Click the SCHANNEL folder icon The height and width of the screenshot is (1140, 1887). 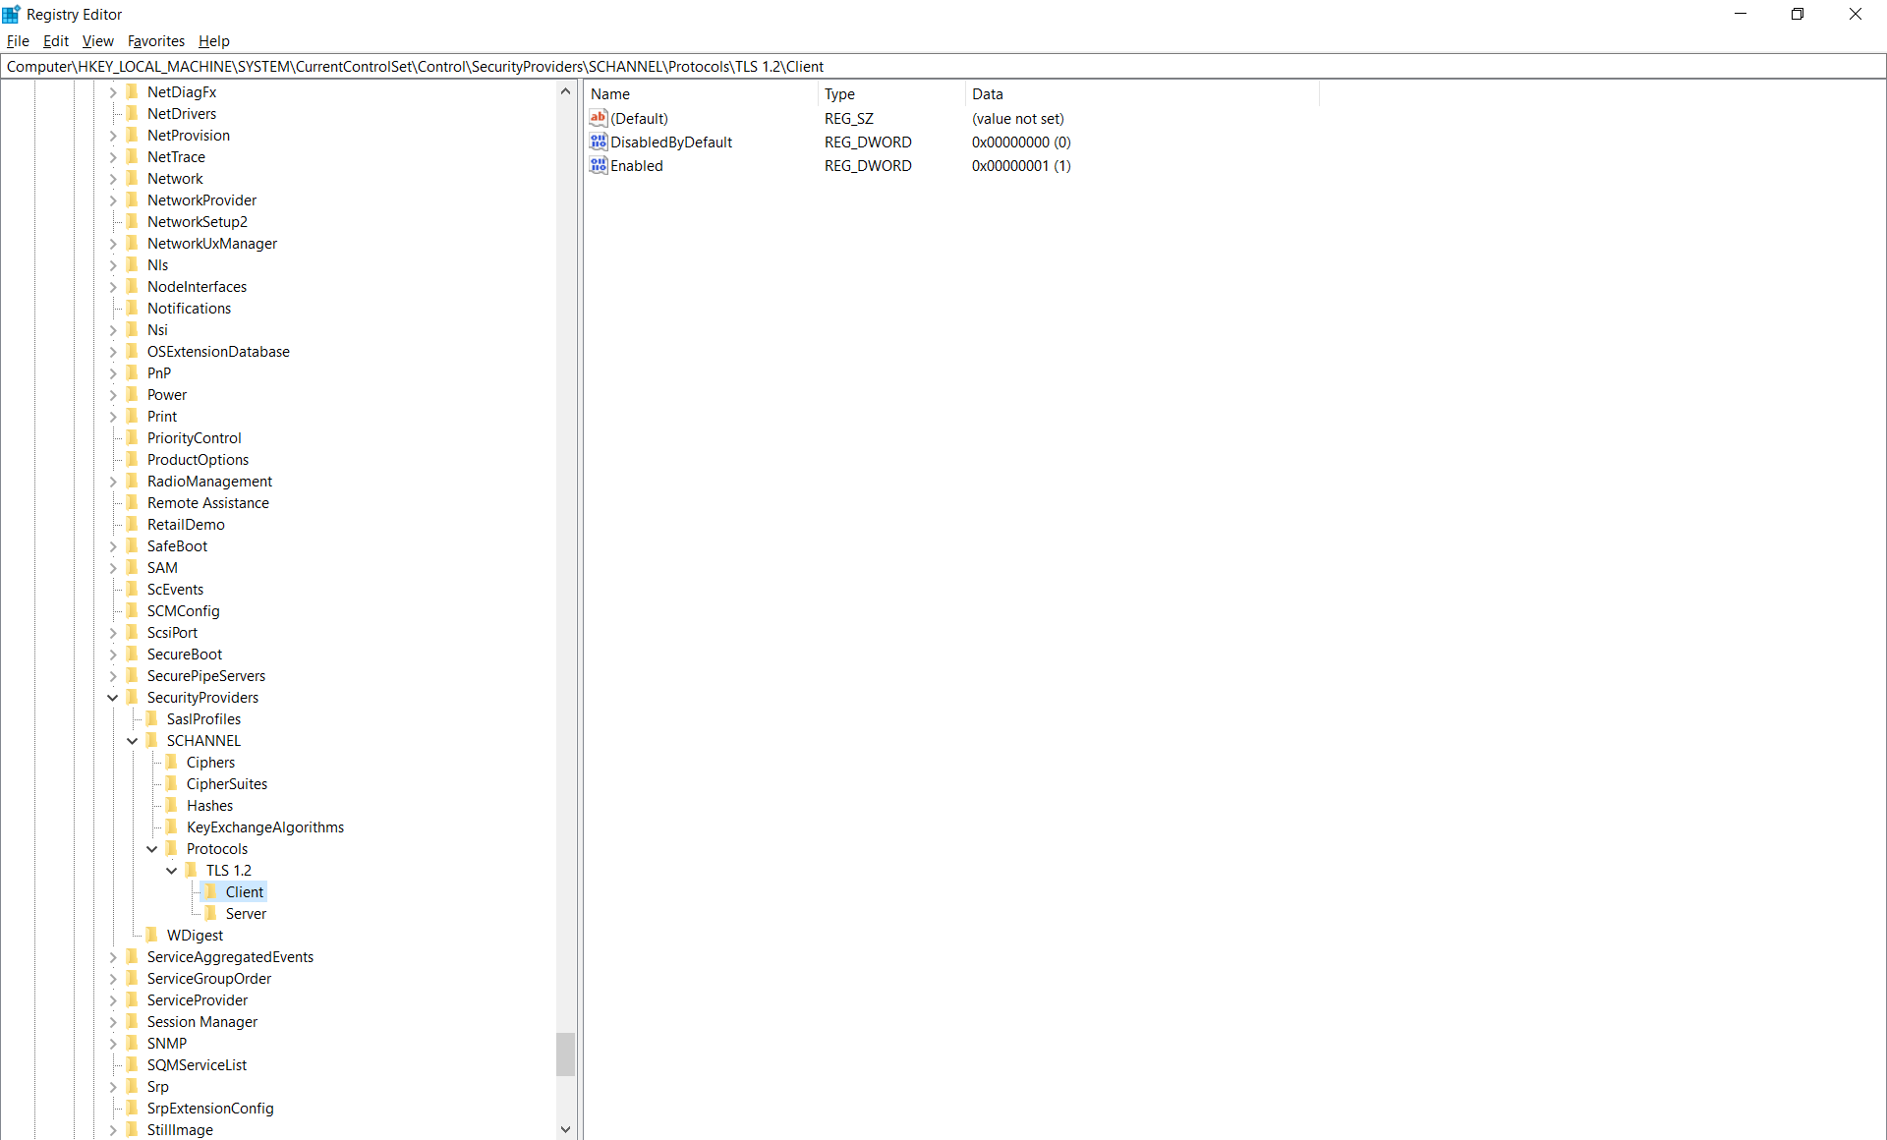(x=152, y=740)
